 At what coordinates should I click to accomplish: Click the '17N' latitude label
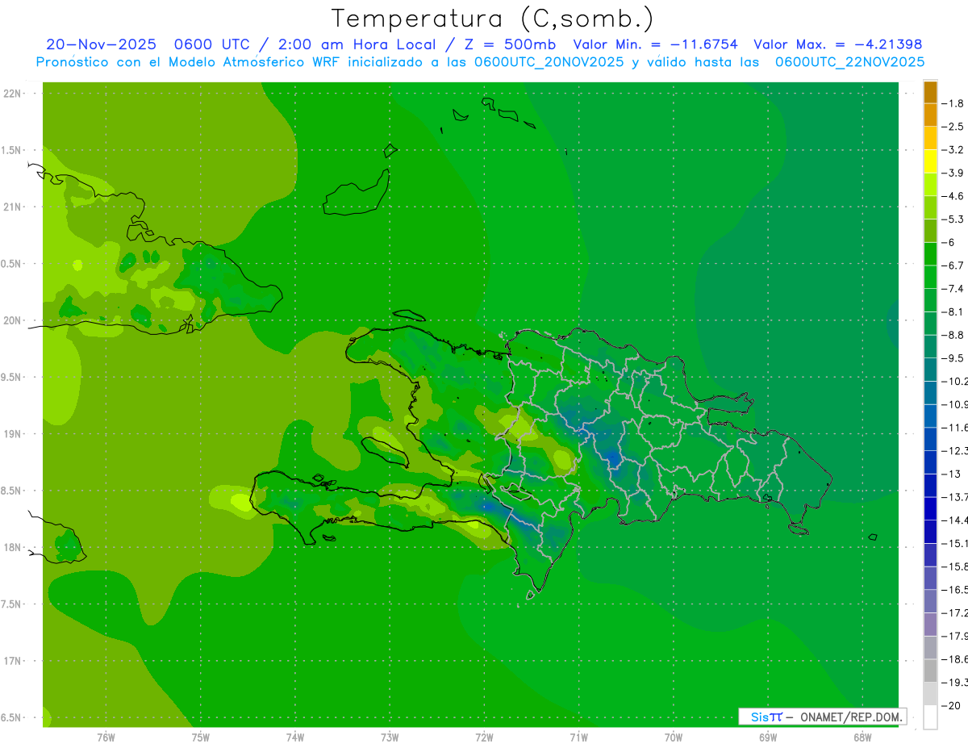(x=11, y=661)
